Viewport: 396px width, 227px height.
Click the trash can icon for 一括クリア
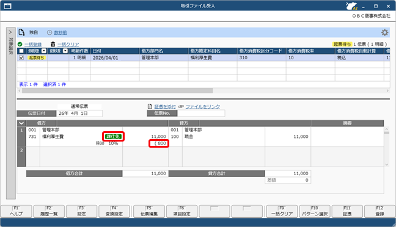point(53,45)
